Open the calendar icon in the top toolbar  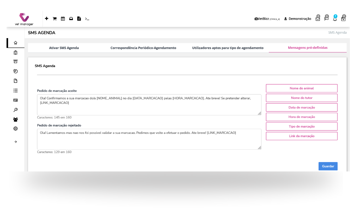click(63, 19)
